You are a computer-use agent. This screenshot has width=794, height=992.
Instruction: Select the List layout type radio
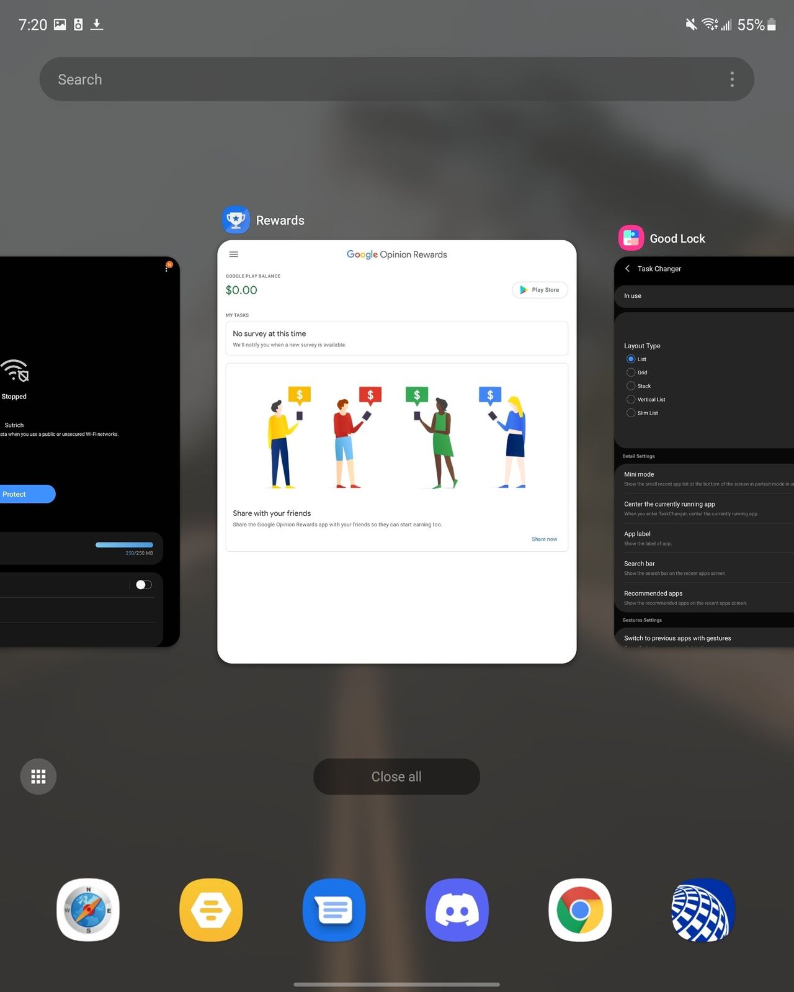click(x=631, y=359)
